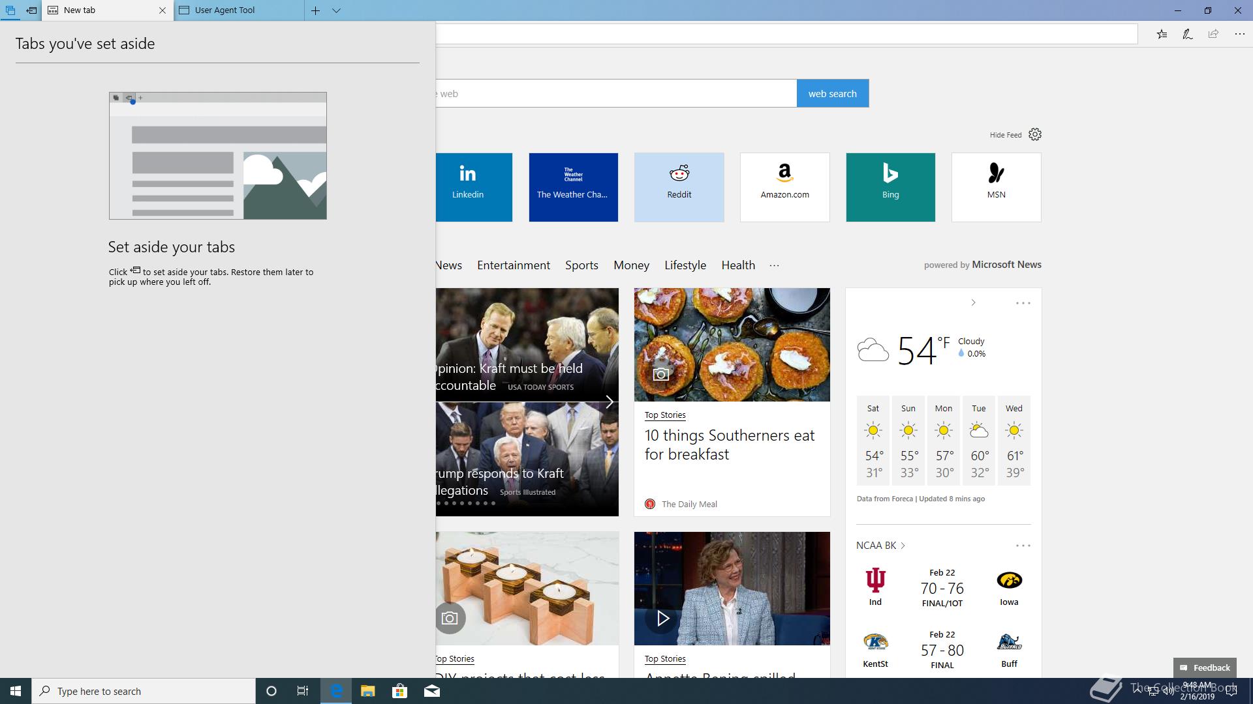Select the Mon forecast day

944,440
